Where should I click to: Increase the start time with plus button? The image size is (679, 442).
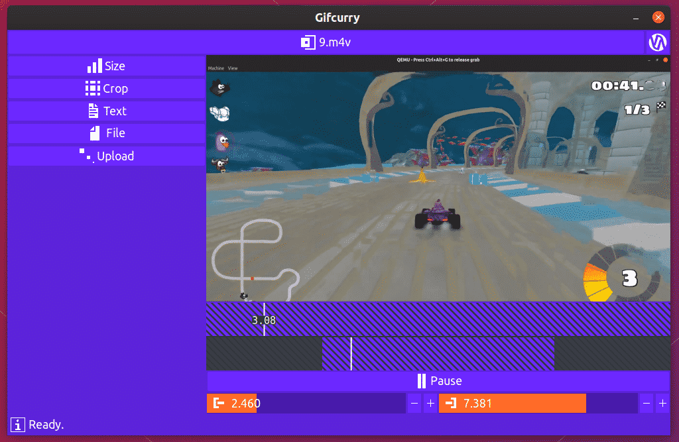click(x=430, y=404)
